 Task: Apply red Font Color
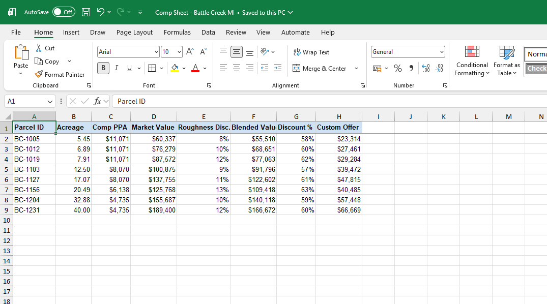pyautogui.click(x=195, y=68)
